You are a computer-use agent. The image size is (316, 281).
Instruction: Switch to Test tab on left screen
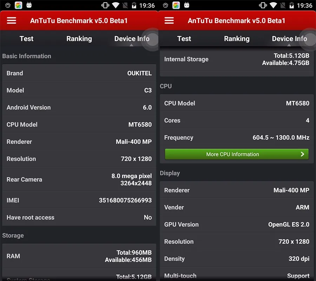[x=26, y=39]
